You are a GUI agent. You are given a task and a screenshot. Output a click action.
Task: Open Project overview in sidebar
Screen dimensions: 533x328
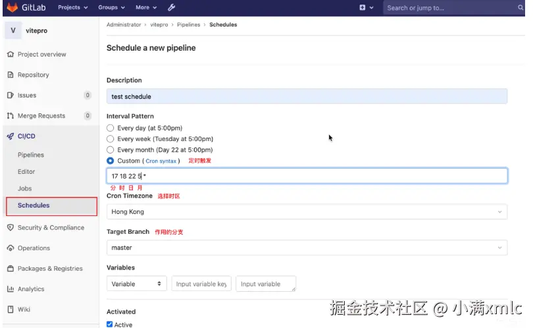pos(42,55)
